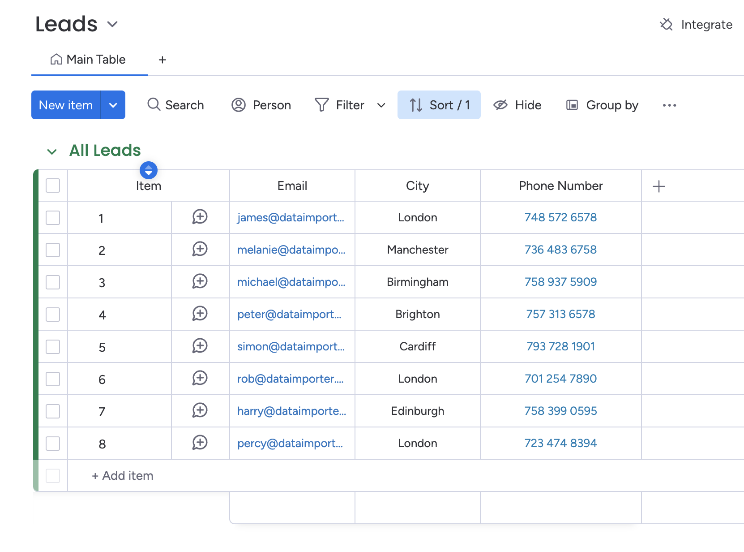Image resolution: width=744 pixels, height=552 pixels.
Task: Check the box for item 2
Action: [x=53, y=250]
